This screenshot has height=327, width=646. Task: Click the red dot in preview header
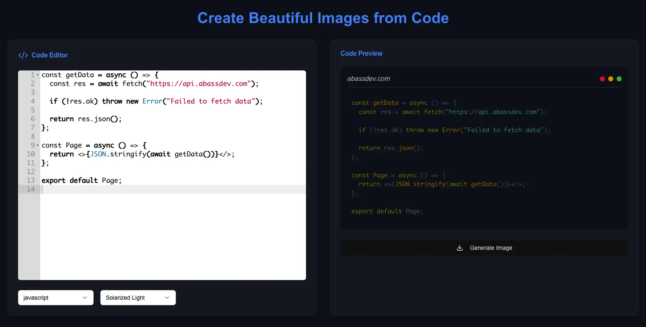coord(602,79)
